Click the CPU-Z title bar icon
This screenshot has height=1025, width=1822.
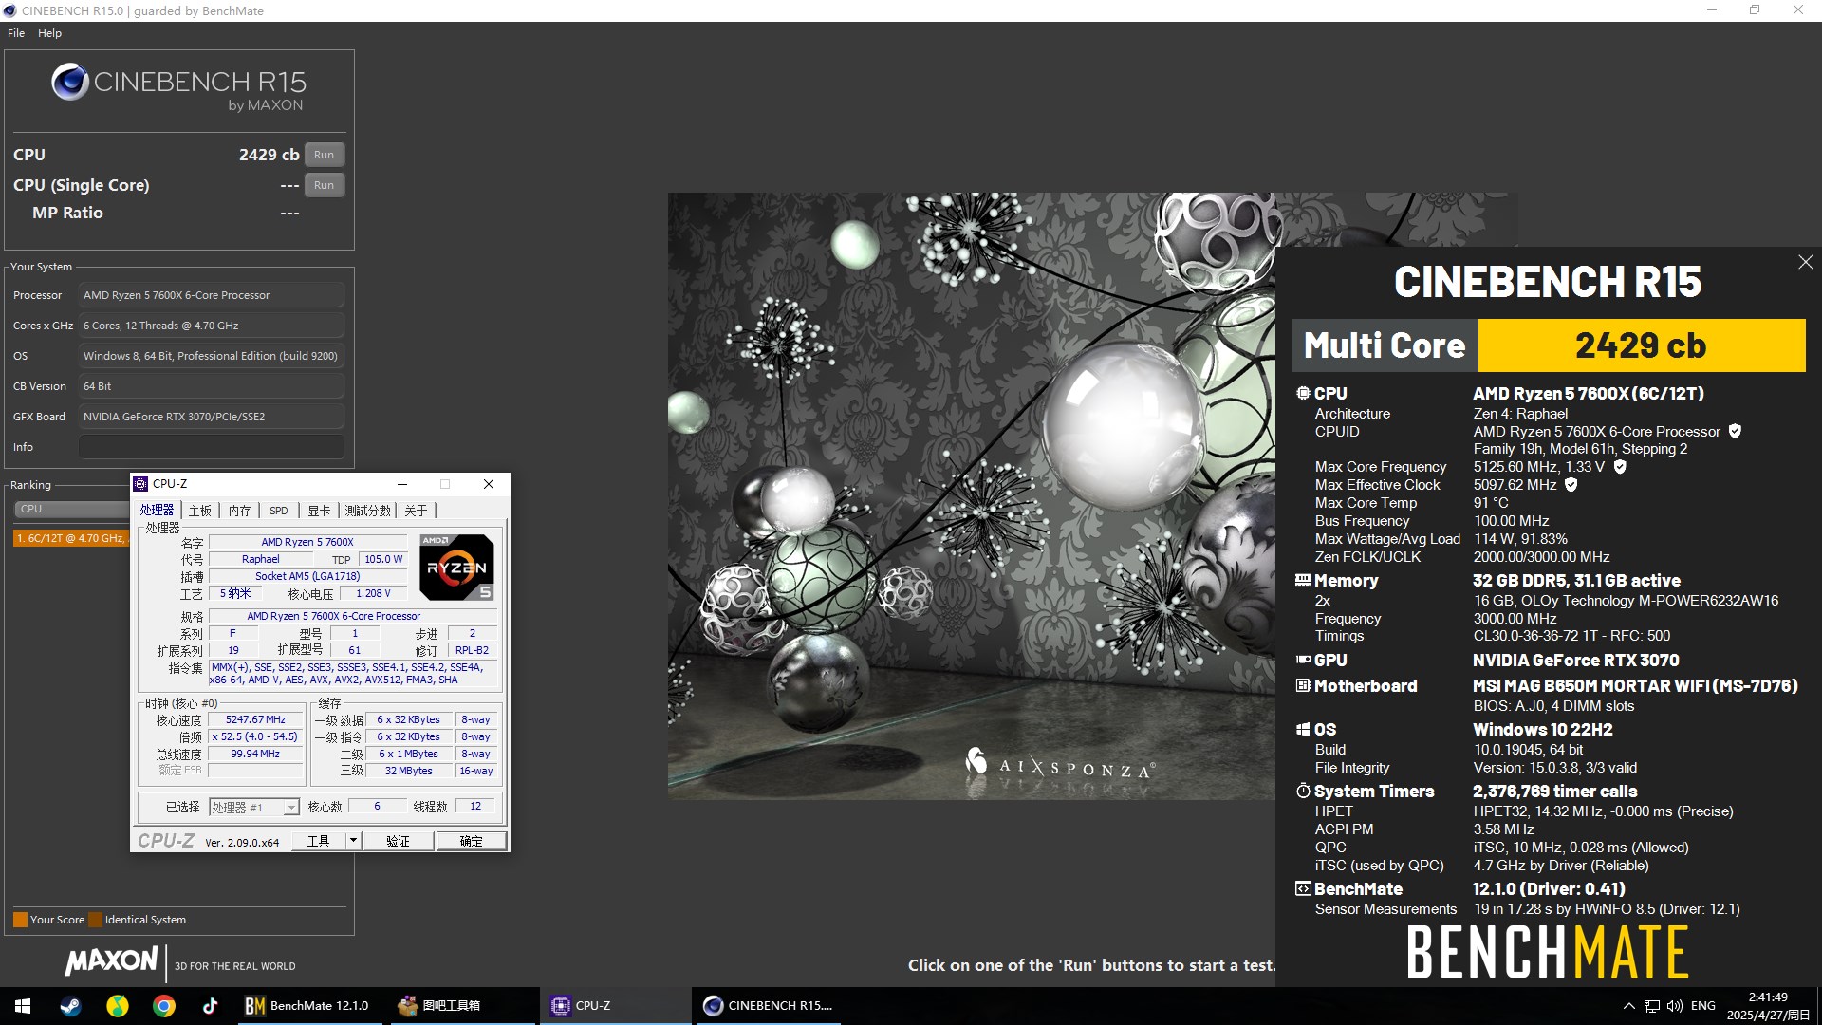140,484
